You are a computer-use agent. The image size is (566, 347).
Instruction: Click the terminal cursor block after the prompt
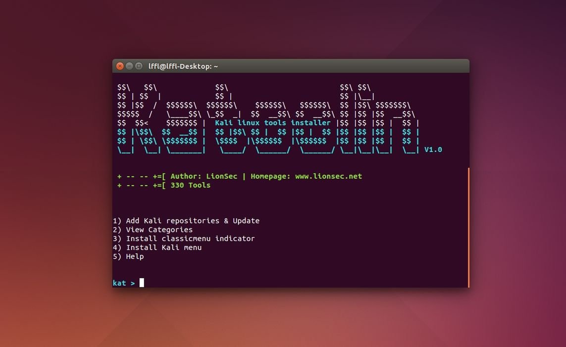[142, 283]
